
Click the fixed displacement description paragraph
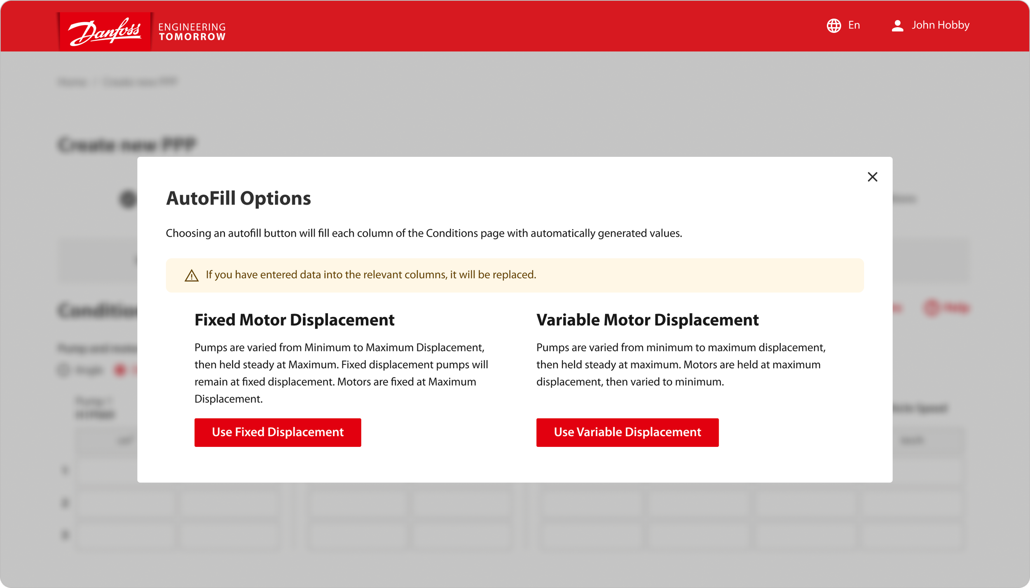[341, 373]
